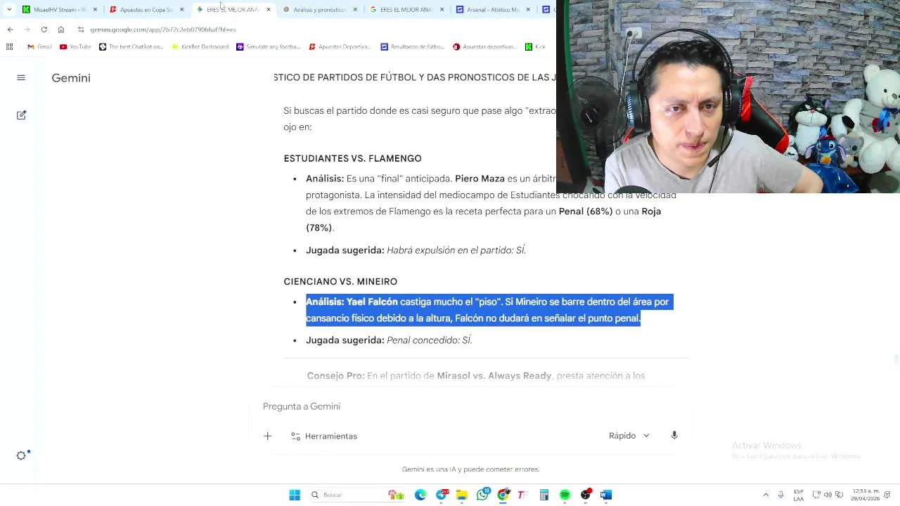900x506 pixels.
Task: Open WhatsApp from taskbar
Action: [x=482, y=495]
